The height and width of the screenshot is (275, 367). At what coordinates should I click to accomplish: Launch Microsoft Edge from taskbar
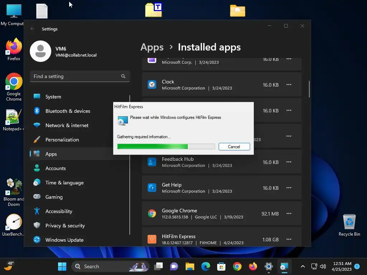(x=205, y=266)
